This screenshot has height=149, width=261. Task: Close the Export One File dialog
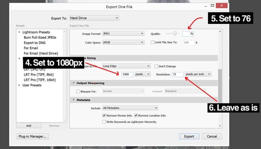tap(221, 6)
